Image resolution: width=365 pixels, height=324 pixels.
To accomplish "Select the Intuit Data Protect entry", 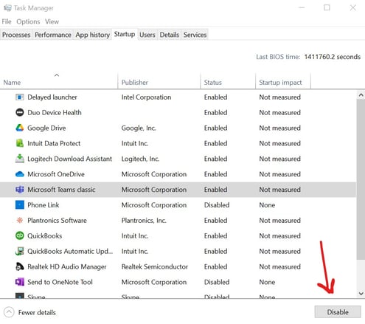I will coord(54,143).
